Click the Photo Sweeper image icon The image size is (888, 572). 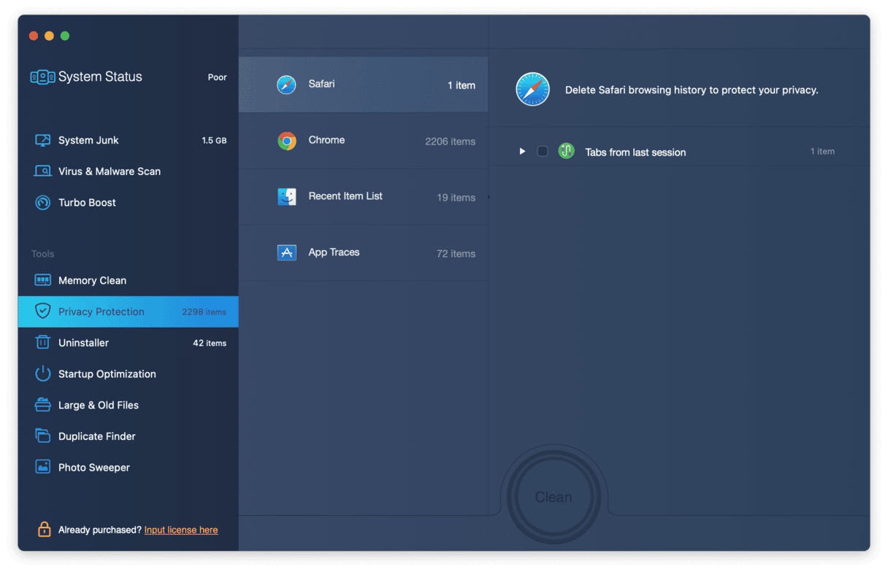click(x=43, y=468)
